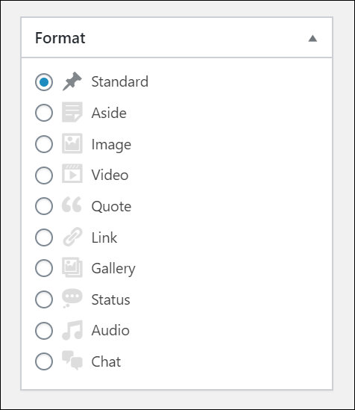Screen dimensions: 355x410
Task: Collapse the Format panel with the arrow
Action: click(x=312, y=39)
